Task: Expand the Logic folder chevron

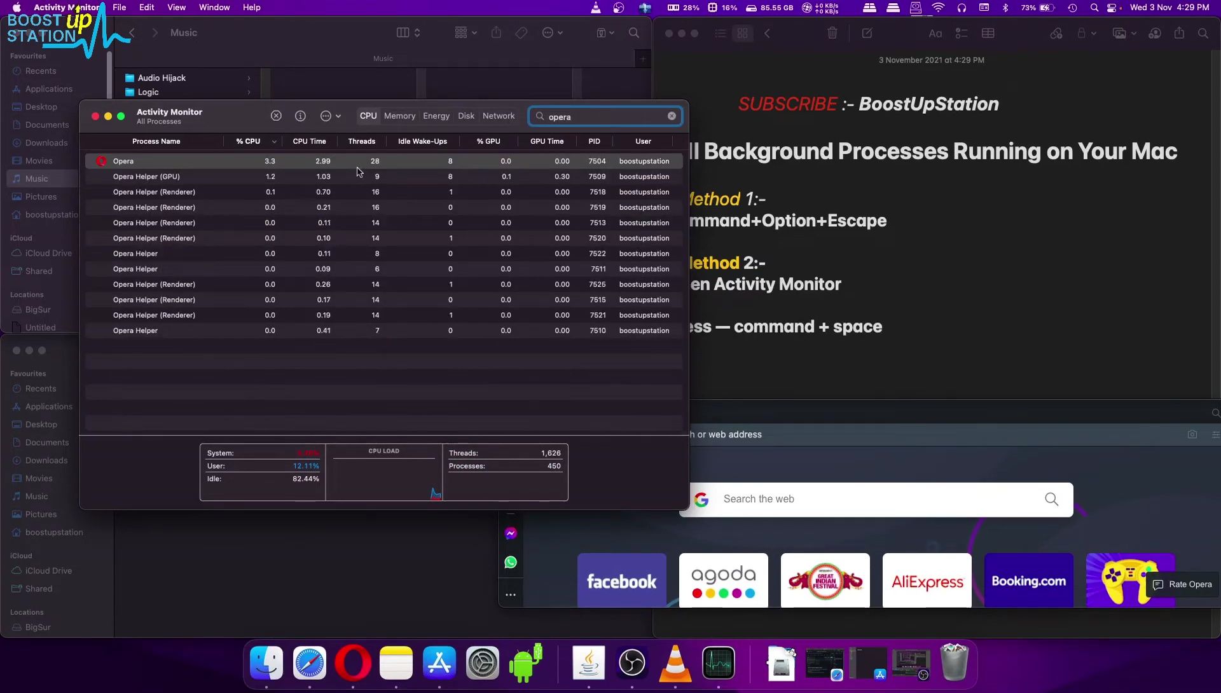Action: point(249,92)
